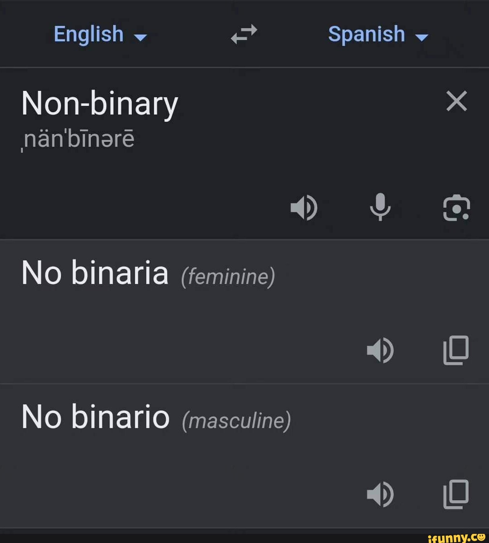Select the feminine translation 'No binaria'

94,273
